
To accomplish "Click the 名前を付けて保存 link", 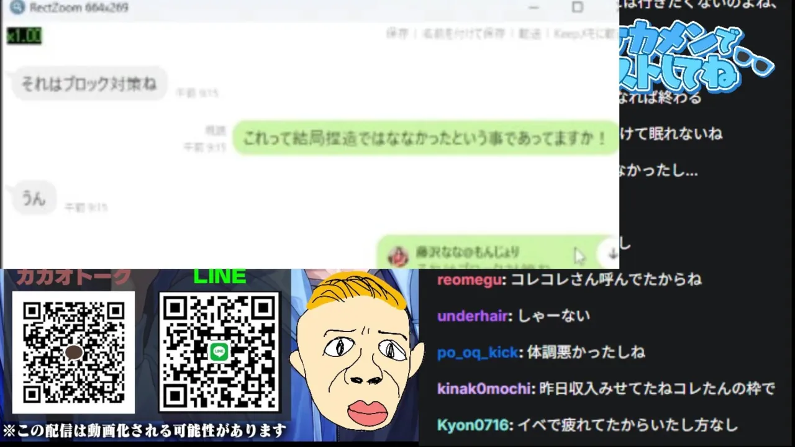I will click(x=463, y=34).
